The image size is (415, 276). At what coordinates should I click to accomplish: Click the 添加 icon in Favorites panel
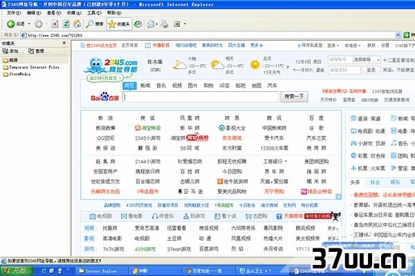5,51
